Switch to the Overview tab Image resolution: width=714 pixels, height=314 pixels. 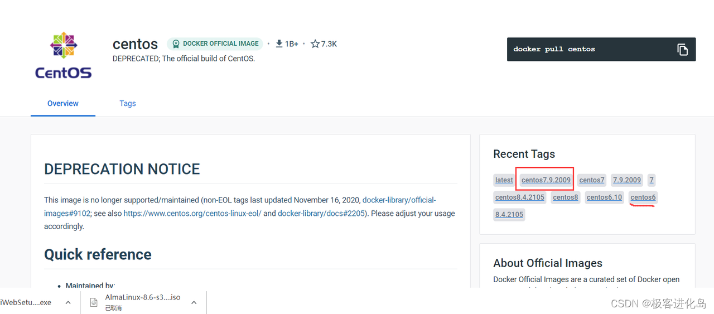pos(63,103)
